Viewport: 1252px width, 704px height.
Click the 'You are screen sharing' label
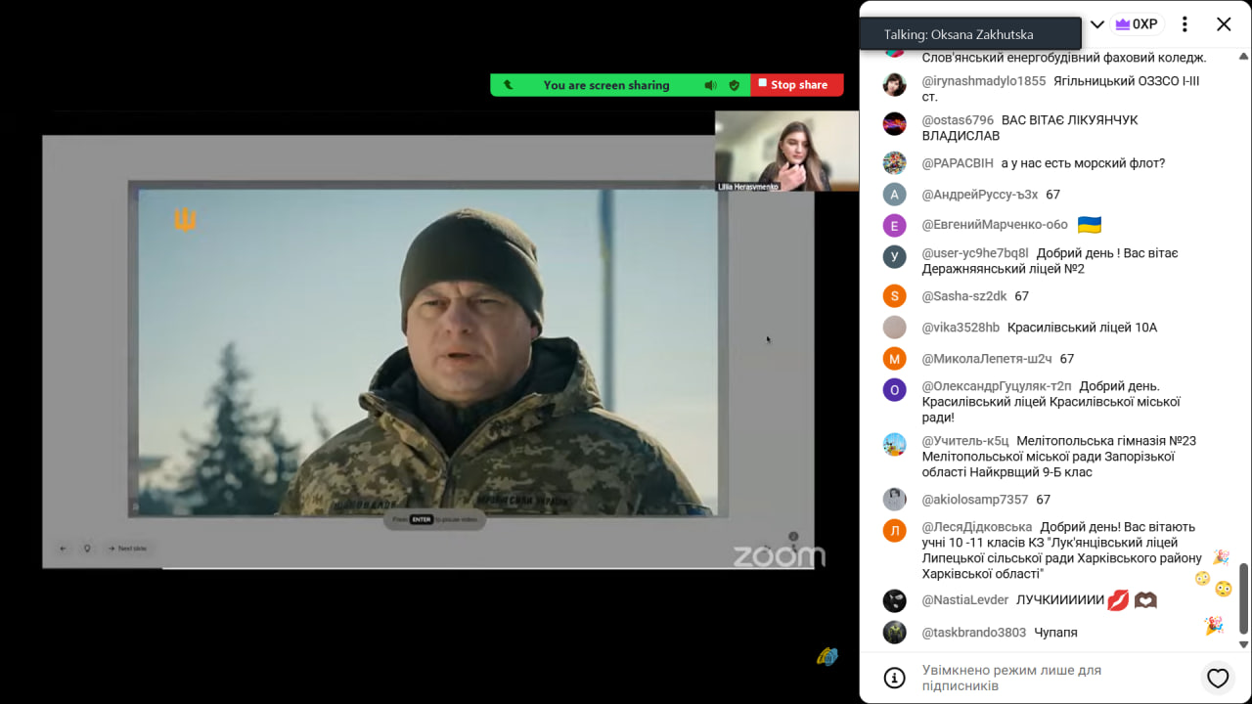click(606, 85)
